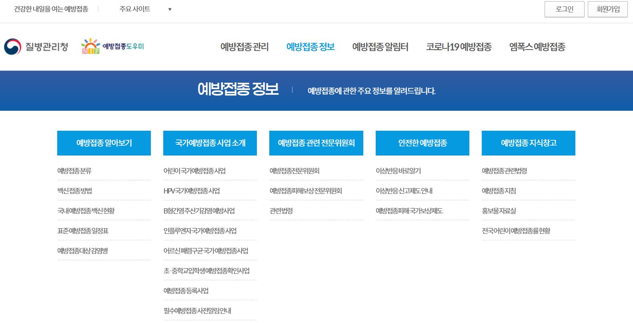
Task: Open the 예방접종 관리 menu
Action: 244,47
